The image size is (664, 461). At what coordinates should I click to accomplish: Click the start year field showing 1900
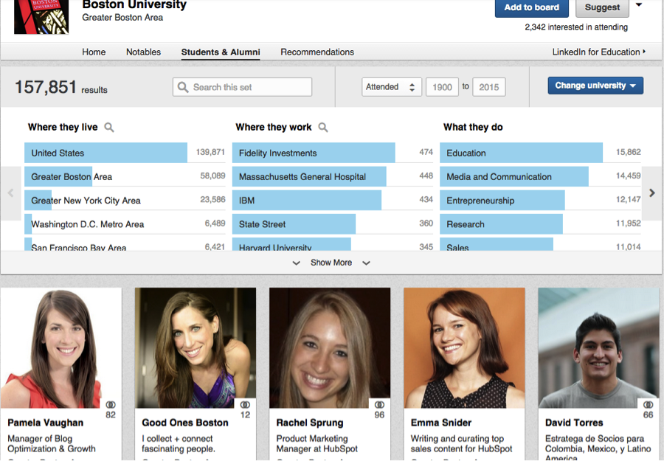click(442, 87)
